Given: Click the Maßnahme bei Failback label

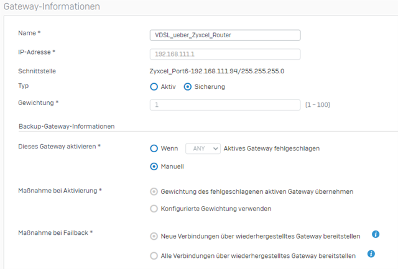Looking at the screenshot, I should [55, 232].
